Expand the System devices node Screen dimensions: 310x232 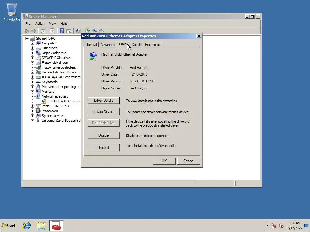point(32,116)
